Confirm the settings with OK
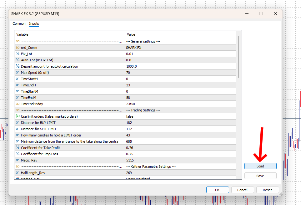The width and height of the screenshot is (301, 205). (218, 190)
